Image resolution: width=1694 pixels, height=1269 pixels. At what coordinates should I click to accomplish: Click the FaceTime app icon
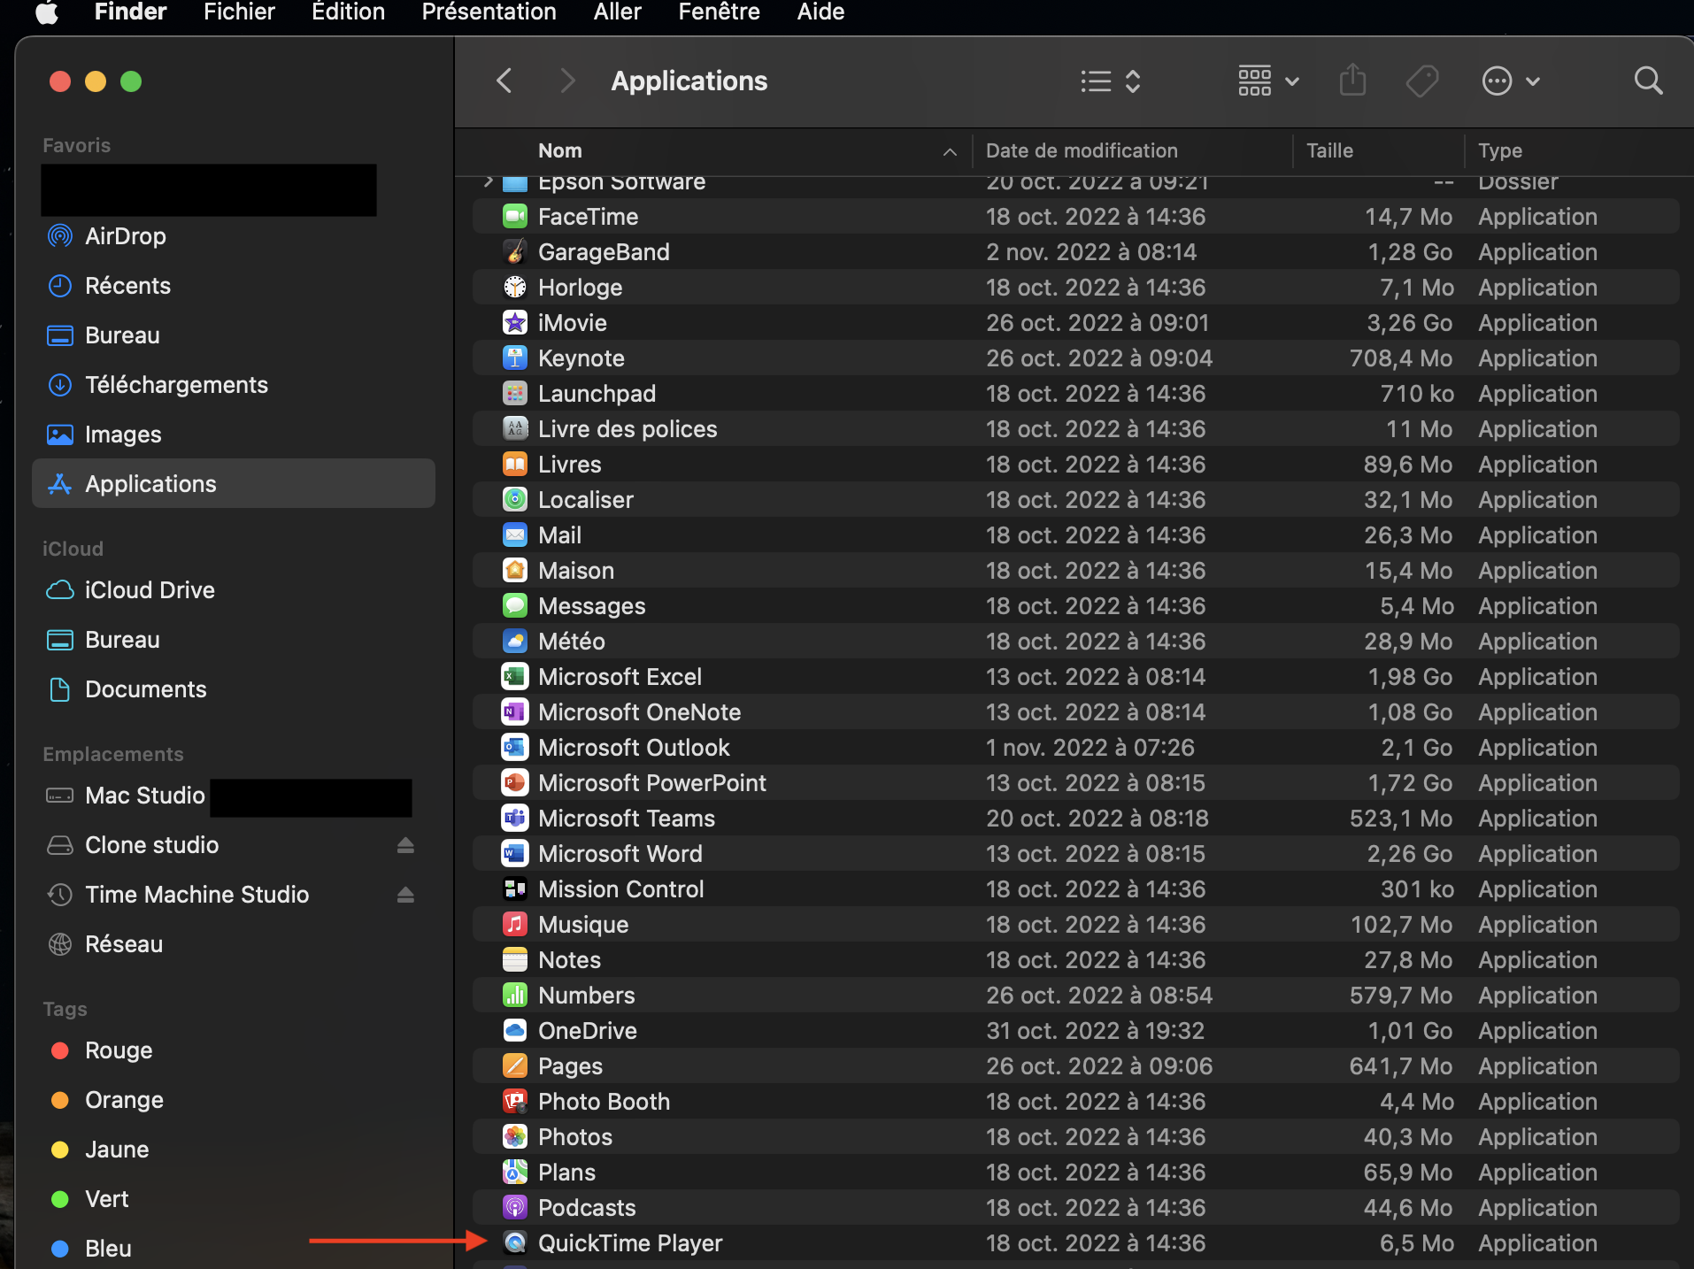(x=515, y=217)
